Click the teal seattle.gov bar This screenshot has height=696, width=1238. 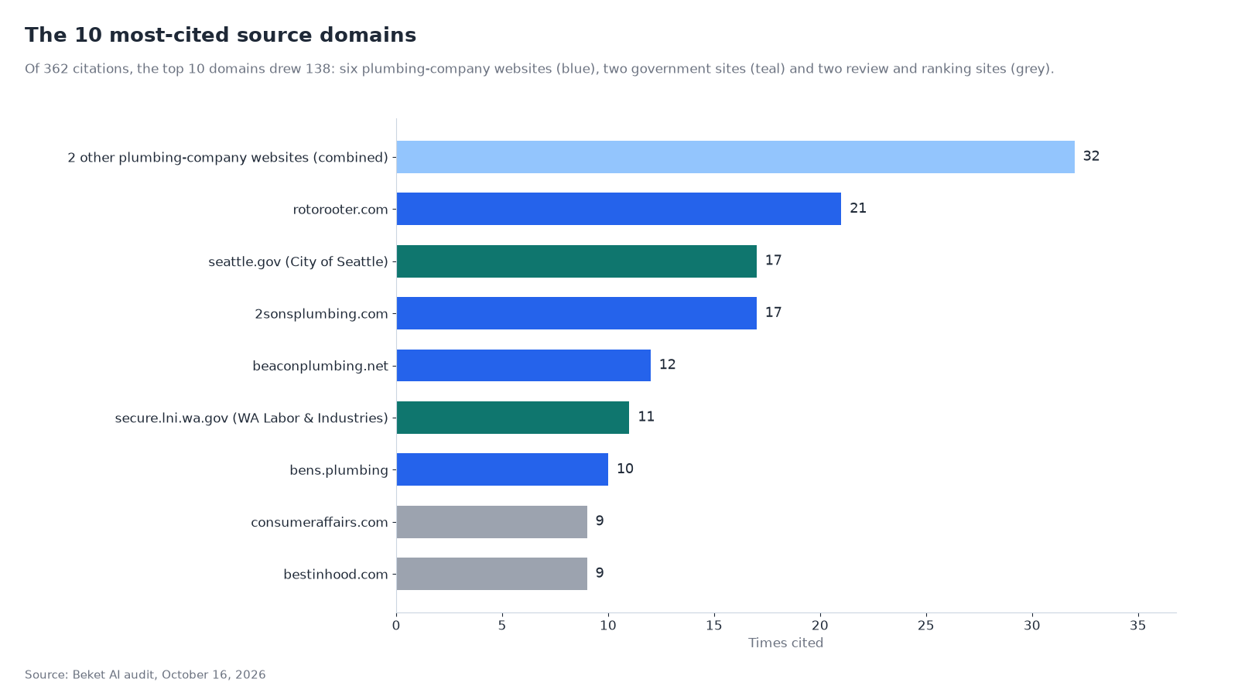click(576, 261)
